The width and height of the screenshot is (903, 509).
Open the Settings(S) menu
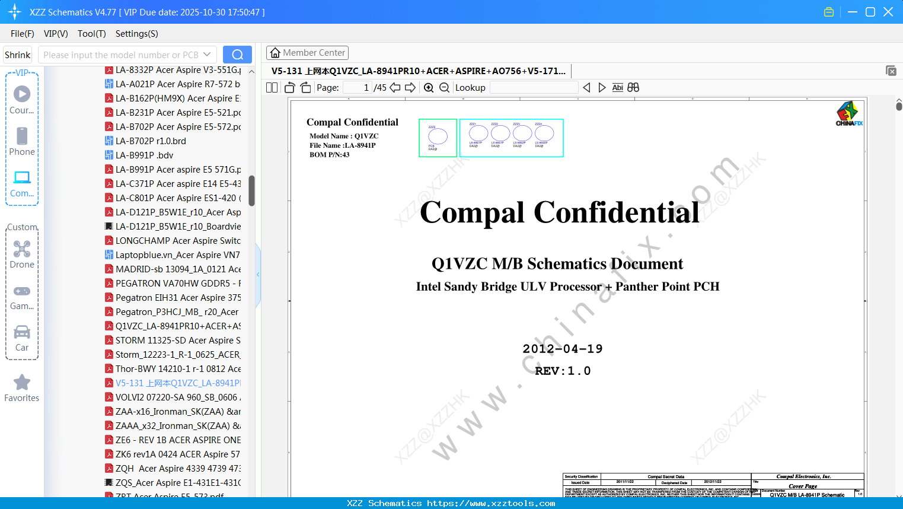tap(137, 34)
